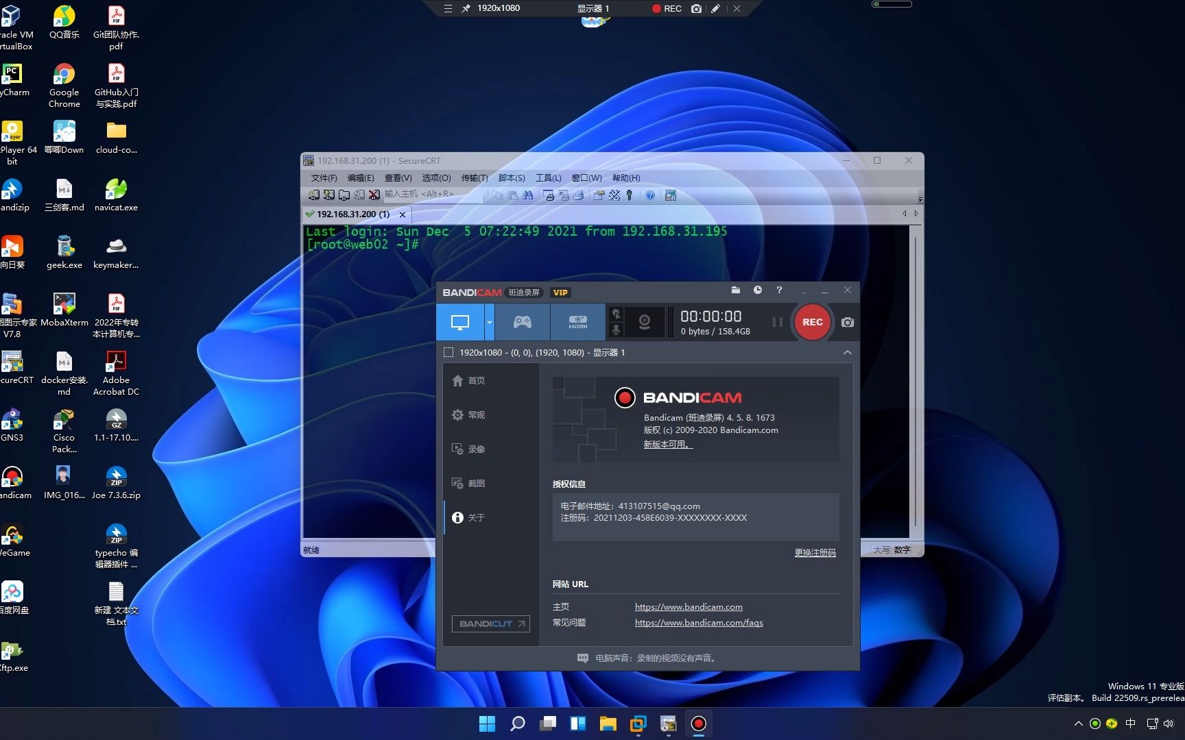Pause recording in Bandicam
The height and width of the screenshot is (740, 1185).
tap(777, 322)
